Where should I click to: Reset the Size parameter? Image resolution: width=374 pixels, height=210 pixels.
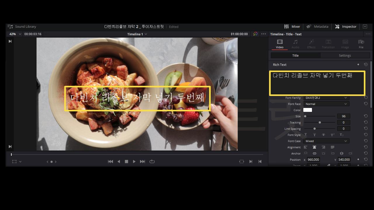tap(366, 116)
